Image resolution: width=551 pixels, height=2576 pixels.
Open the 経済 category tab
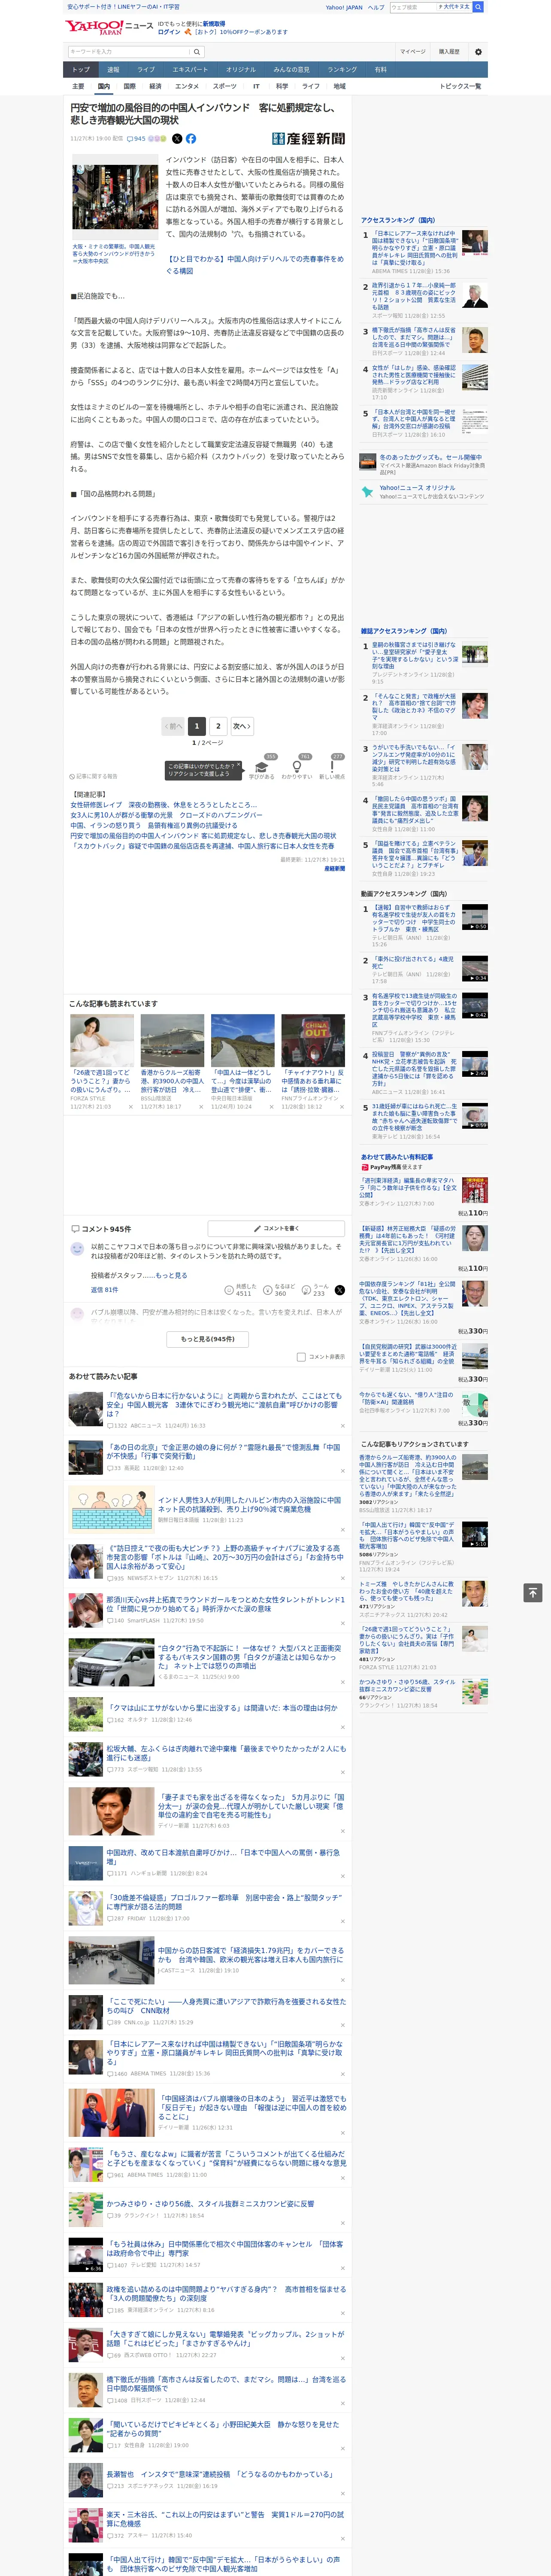click(x=155, y=86)
